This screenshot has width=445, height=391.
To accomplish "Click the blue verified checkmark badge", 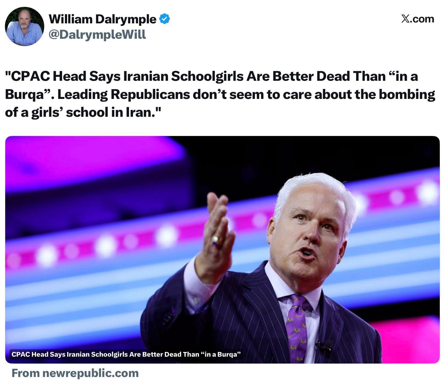I will 165,19.
